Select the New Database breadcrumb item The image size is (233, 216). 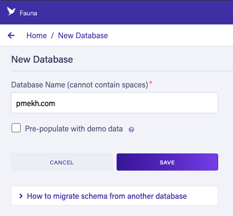(x=83, y=35)
